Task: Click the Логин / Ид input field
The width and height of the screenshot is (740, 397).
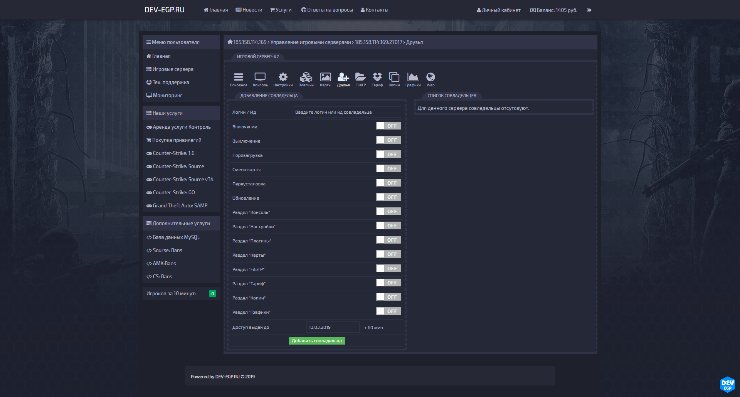Action: (x=346, y=112)
